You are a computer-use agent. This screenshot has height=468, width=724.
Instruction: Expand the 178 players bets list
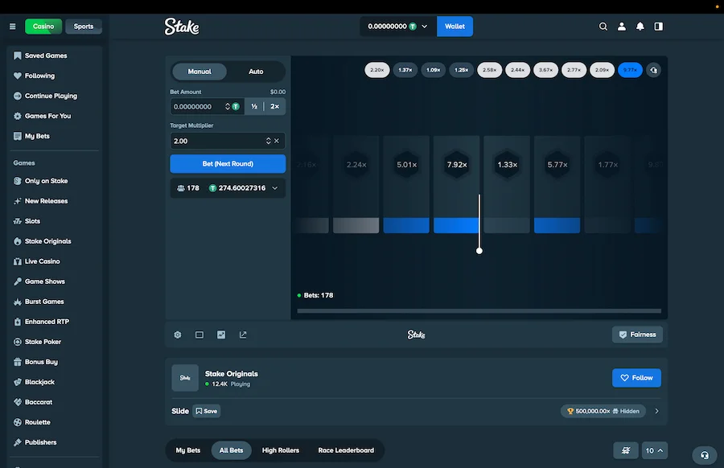pos(228,188)
